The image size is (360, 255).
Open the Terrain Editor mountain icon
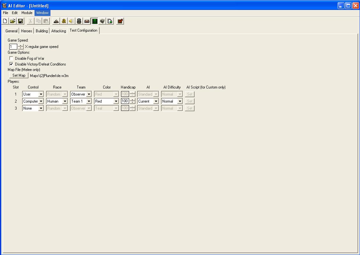click(56, 21)
